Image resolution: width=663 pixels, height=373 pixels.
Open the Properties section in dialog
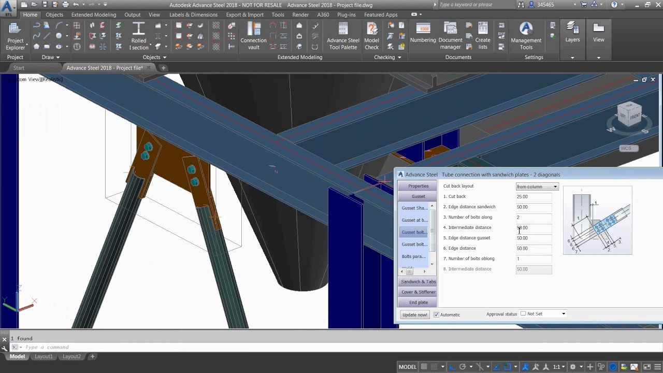418,186
